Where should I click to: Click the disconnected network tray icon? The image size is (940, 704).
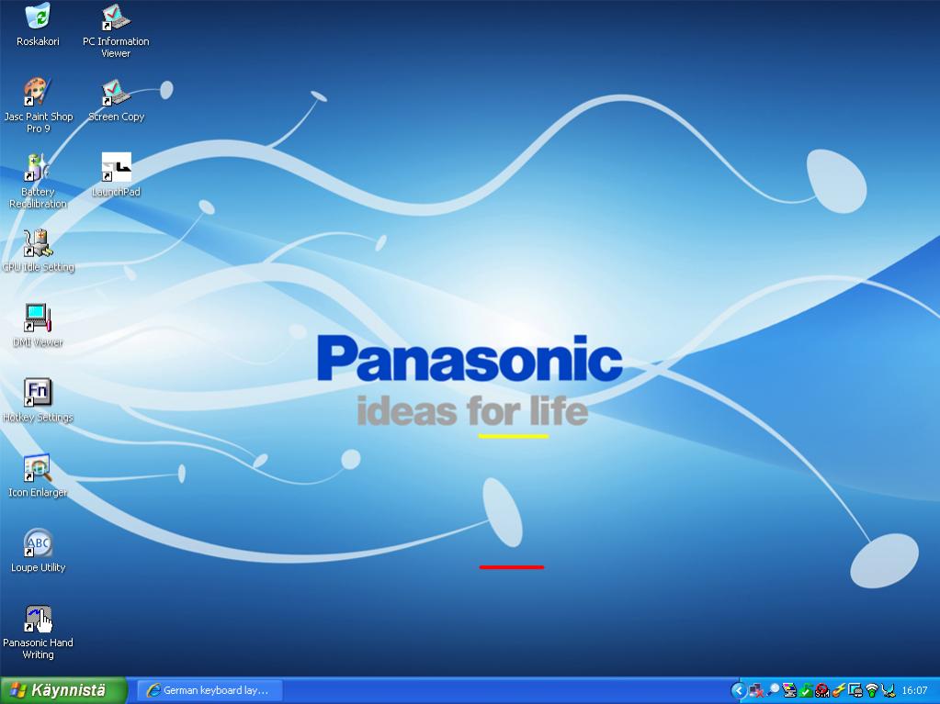pos(756,690)
